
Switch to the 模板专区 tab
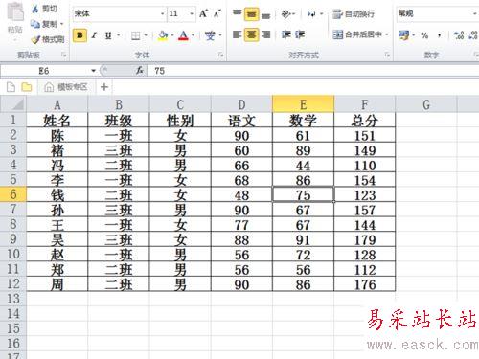(x=66, y=86)
